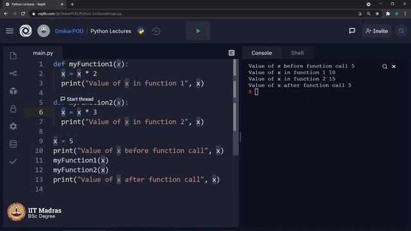This screenshot has width=411, height=231.
Task: Close the Python Lectures browser tab
Action: point(62,4)
